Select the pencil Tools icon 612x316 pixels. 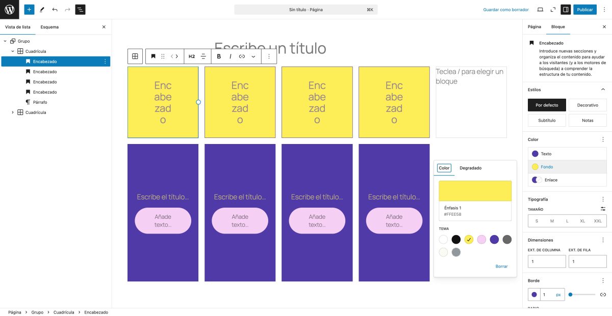[x=42, y=9]
